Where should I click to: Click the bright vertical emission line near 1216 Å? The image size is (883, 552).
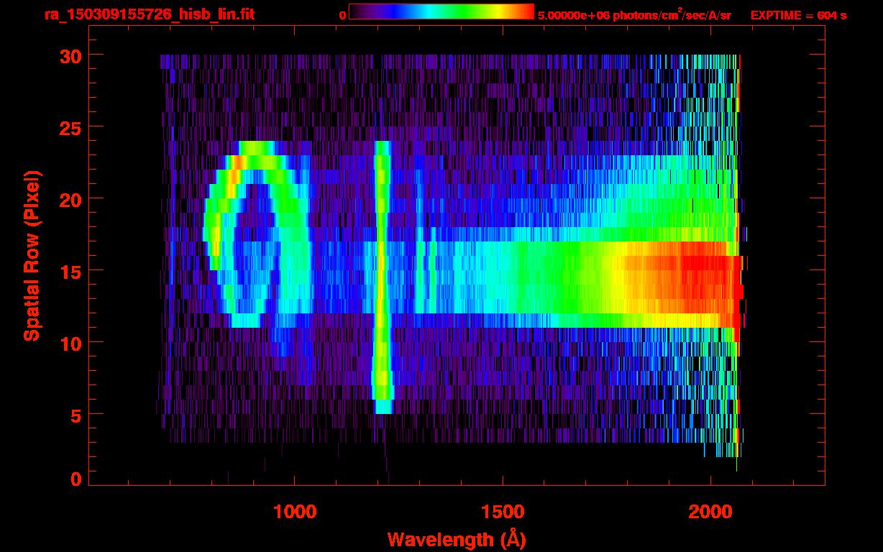382,277
